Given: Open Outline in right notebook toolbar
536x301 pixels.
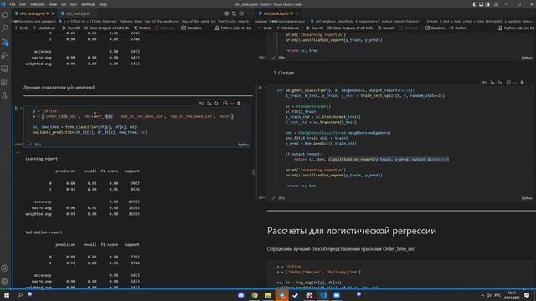Looking at the screenshot, I should coord(458,28).
